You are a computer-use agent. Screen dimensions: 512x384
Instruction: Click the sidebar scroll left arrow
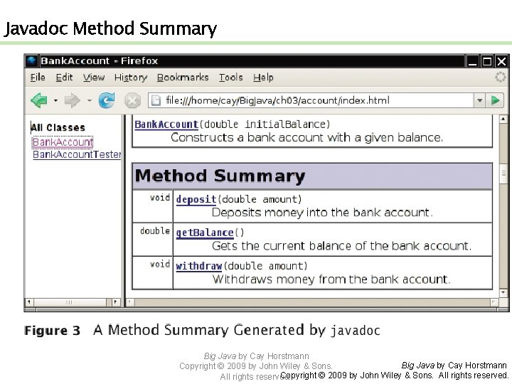(29, 302)
